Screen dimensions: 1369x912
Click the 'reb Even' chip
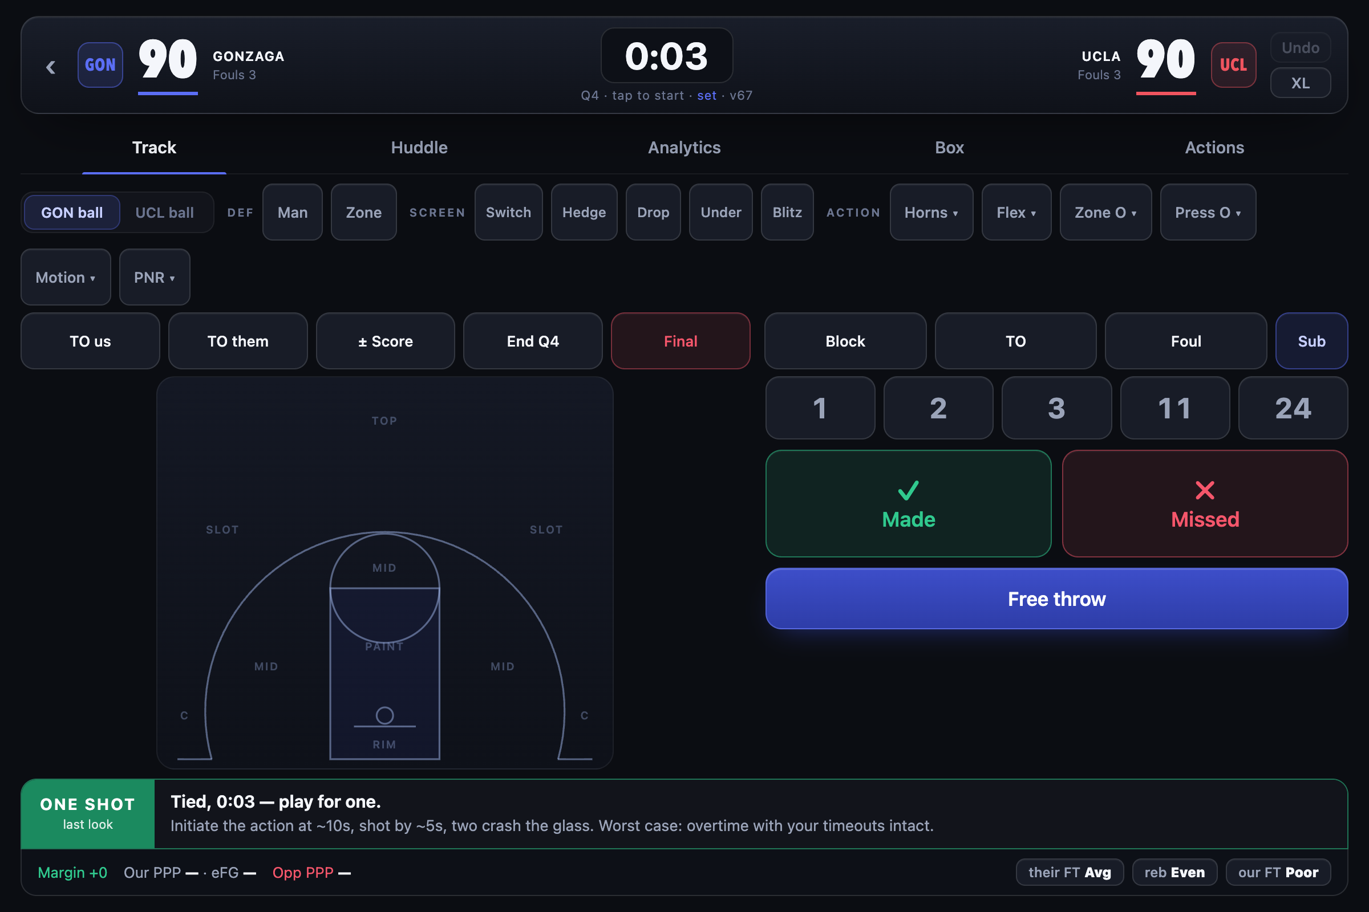point(1174,873)
